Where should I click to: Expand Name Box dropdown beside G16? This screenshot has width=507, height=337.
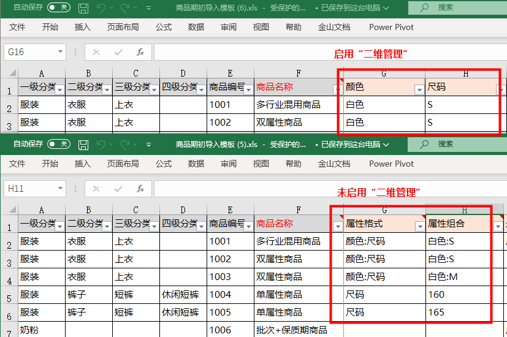pyautogui.click(x=60, y=51)
